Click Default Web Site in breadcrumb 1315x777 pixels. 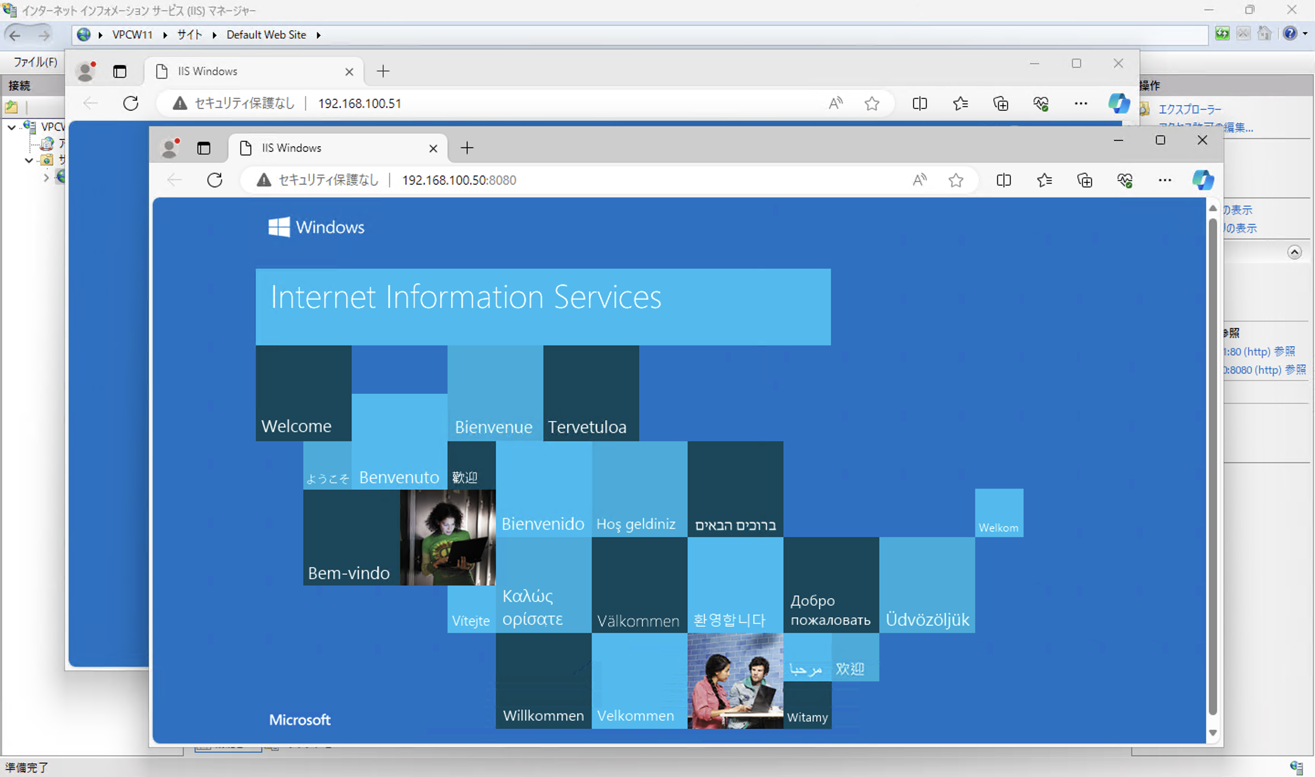click(x=266, y=35)
